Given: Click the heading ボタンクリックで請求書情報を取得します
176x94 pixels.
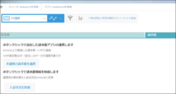Looking at the screenshot, I should [31, 72].
